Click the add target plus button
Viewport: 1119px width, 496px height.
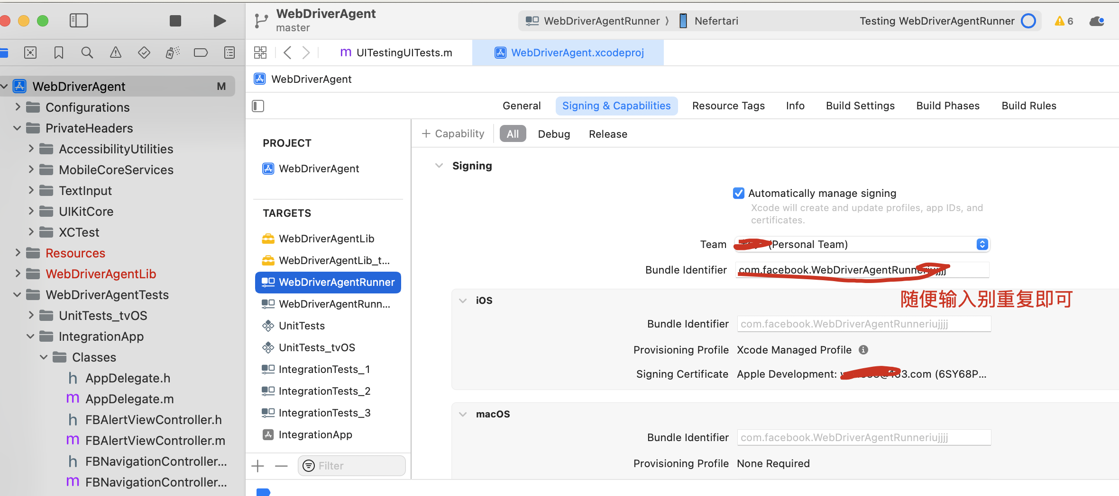pos(258,466)
